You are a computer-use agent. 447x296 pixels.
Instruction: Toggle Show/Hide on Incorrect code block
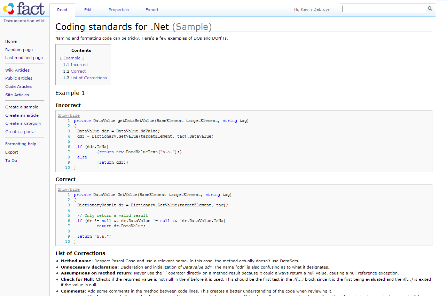(69, 115)
